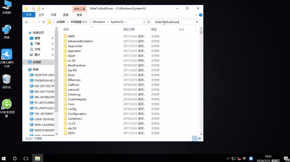Click the 搜索工具 contextual tab header

(x=79, y=9)
